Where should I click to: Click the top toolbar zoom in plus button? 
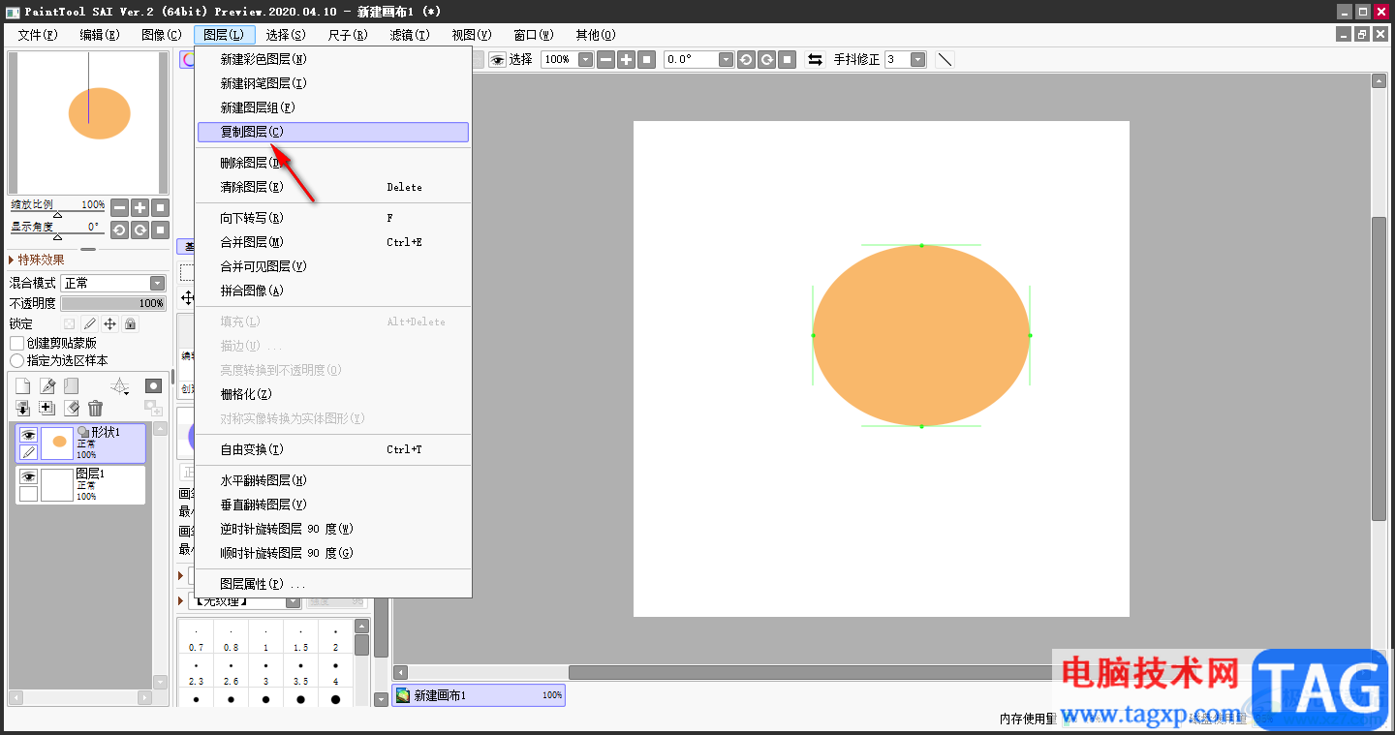point(627,60)
